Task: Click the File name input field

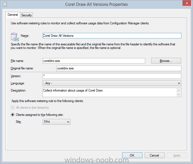Action: click(94, 61)
